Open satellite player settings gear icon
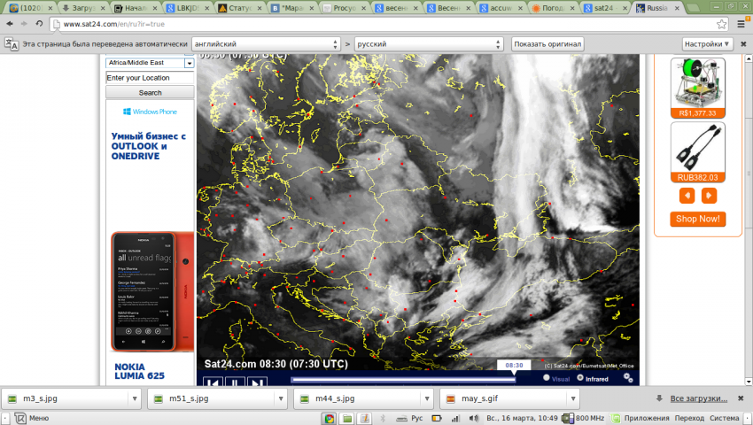 pos(628,378)
